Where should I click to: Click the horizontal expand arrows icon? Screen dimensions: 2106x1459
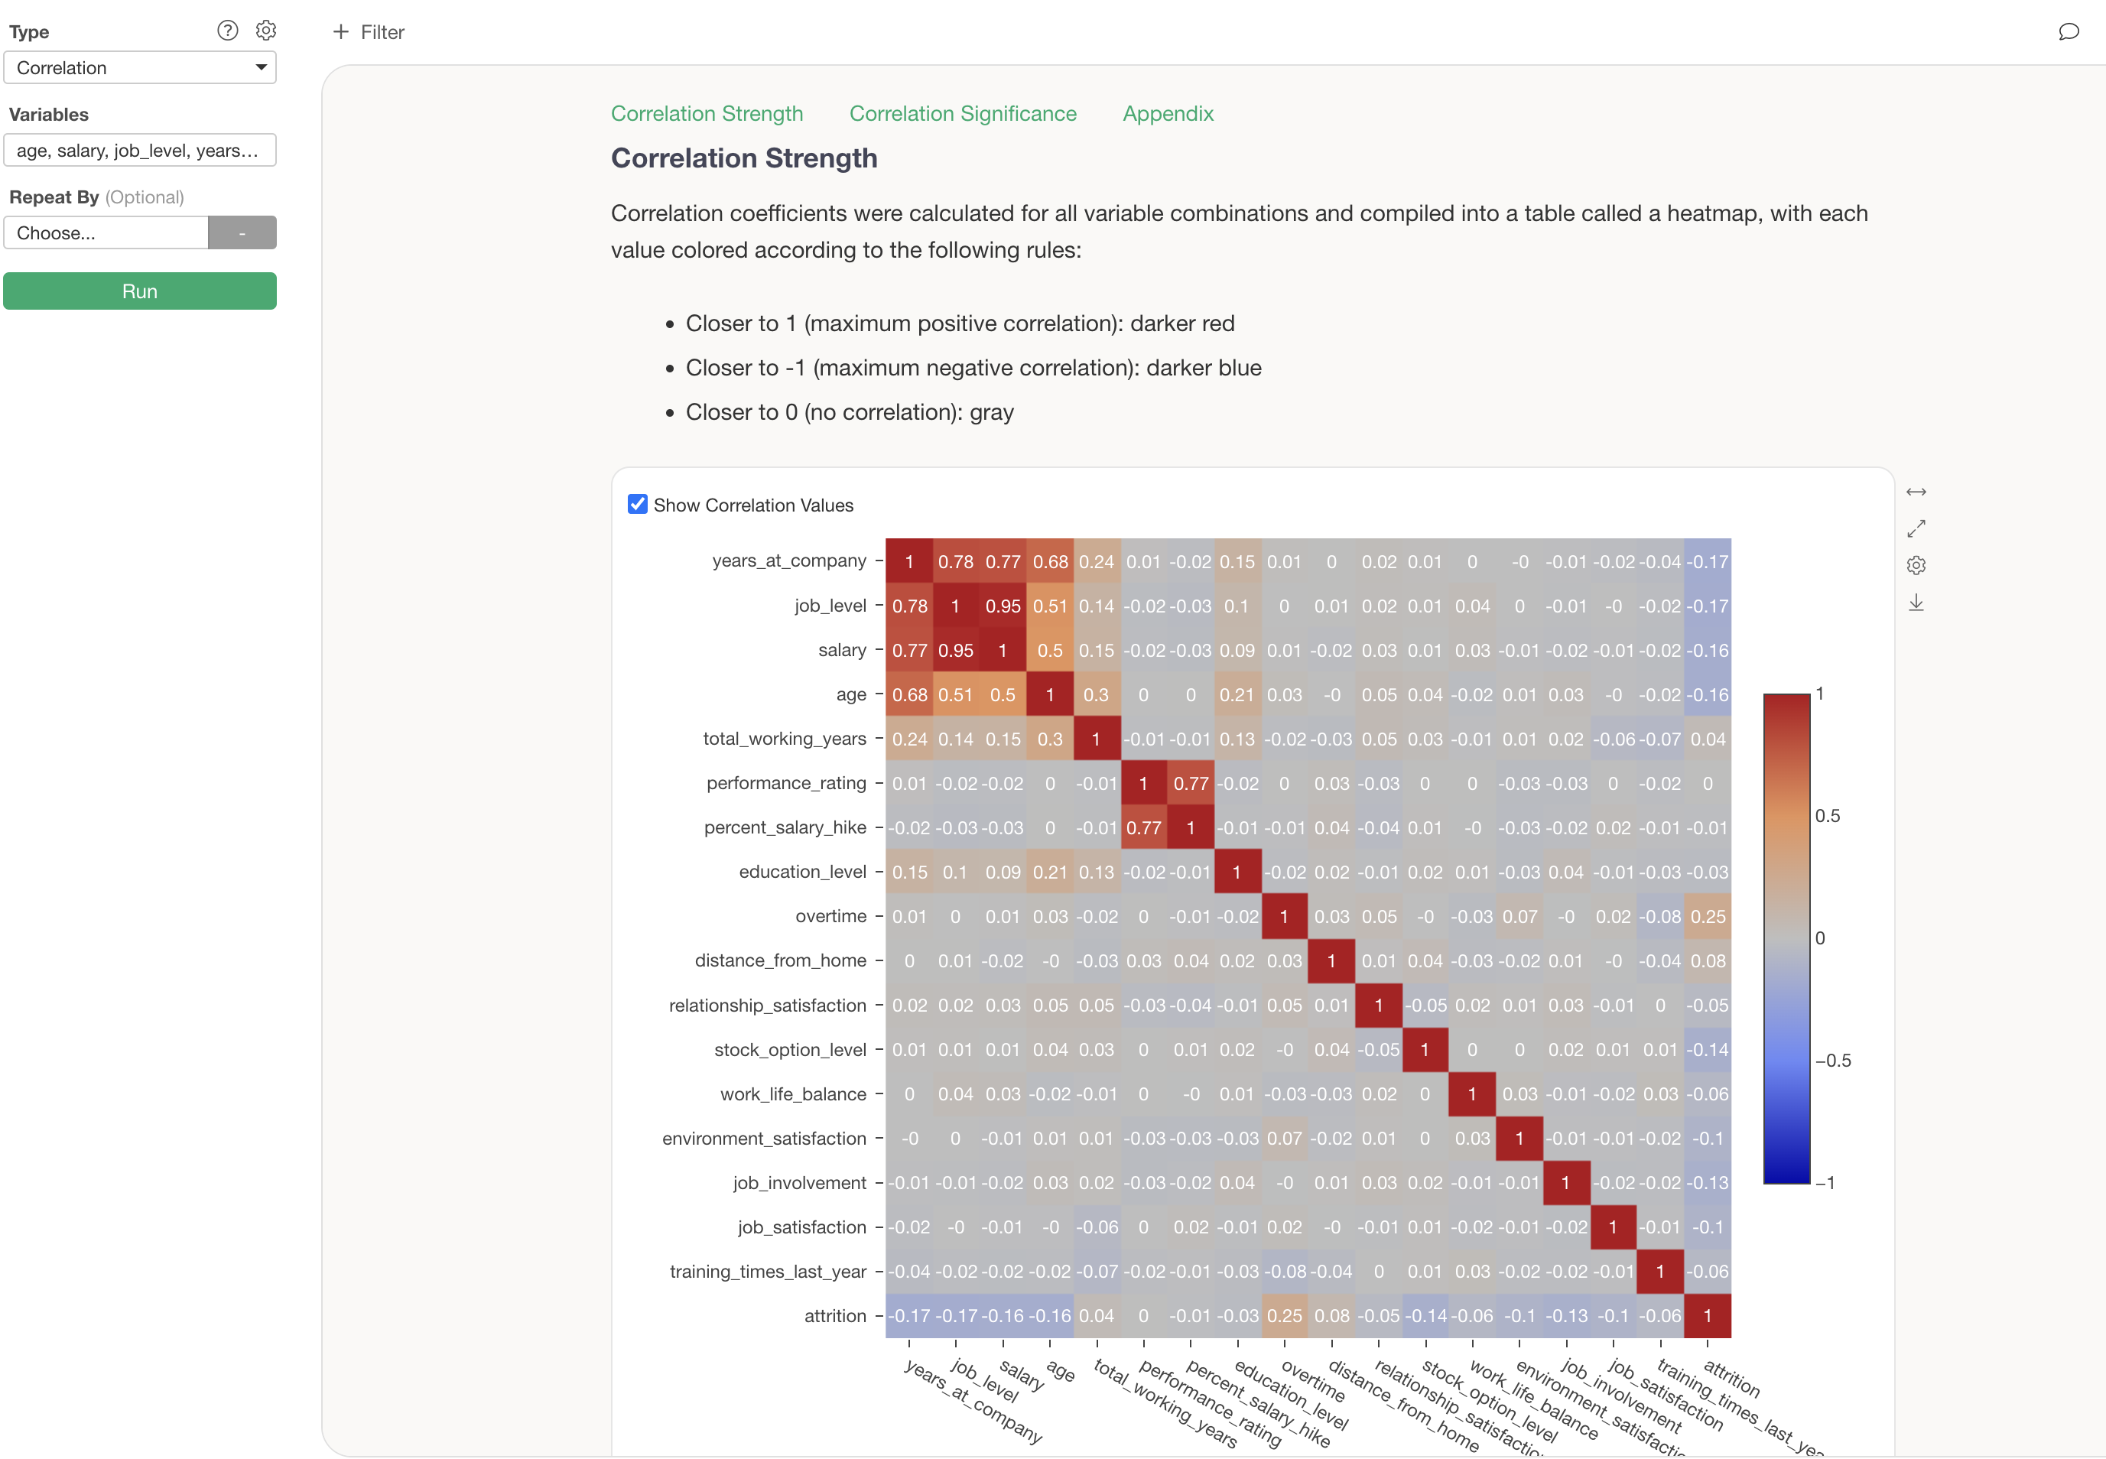pyautogui.click(x=1916, y=492)
